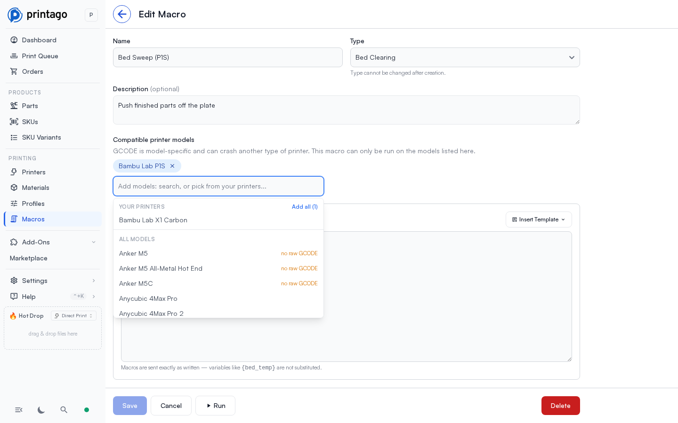This screenshot has height=423, width=678.
Task: Select Anycubic 4Max Pro model
Action: click(x=218, y=298)
